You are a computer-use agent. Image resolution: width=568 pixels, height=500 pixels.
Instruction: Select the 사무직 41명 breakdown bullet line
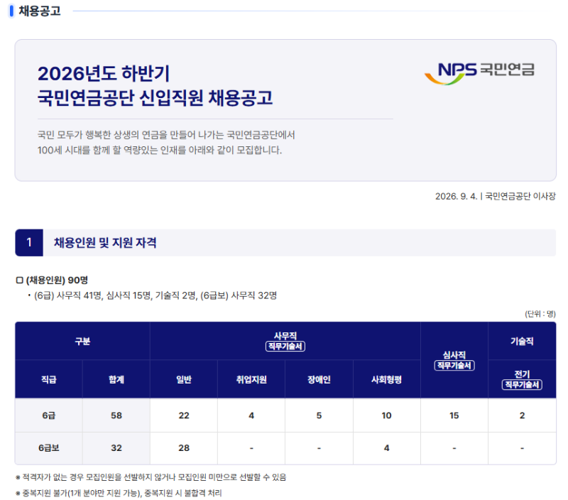(153, 295)
